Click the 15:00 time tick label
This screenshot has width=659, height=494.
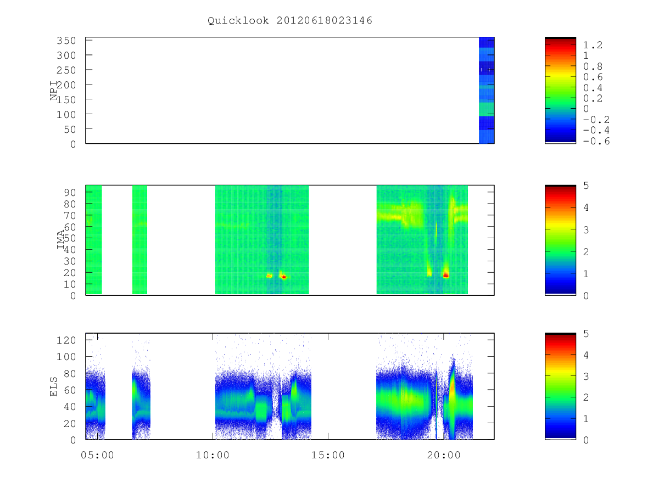click(x=328, y=454)
